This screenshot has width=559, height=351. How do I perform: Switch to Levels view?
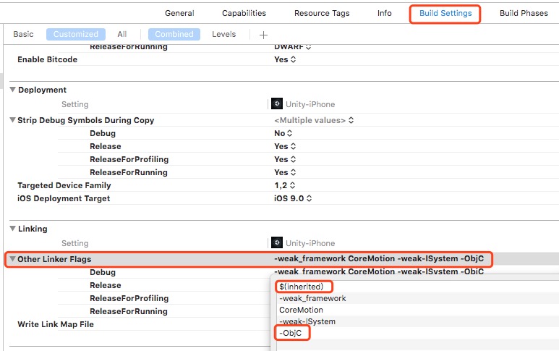(224, 34)
